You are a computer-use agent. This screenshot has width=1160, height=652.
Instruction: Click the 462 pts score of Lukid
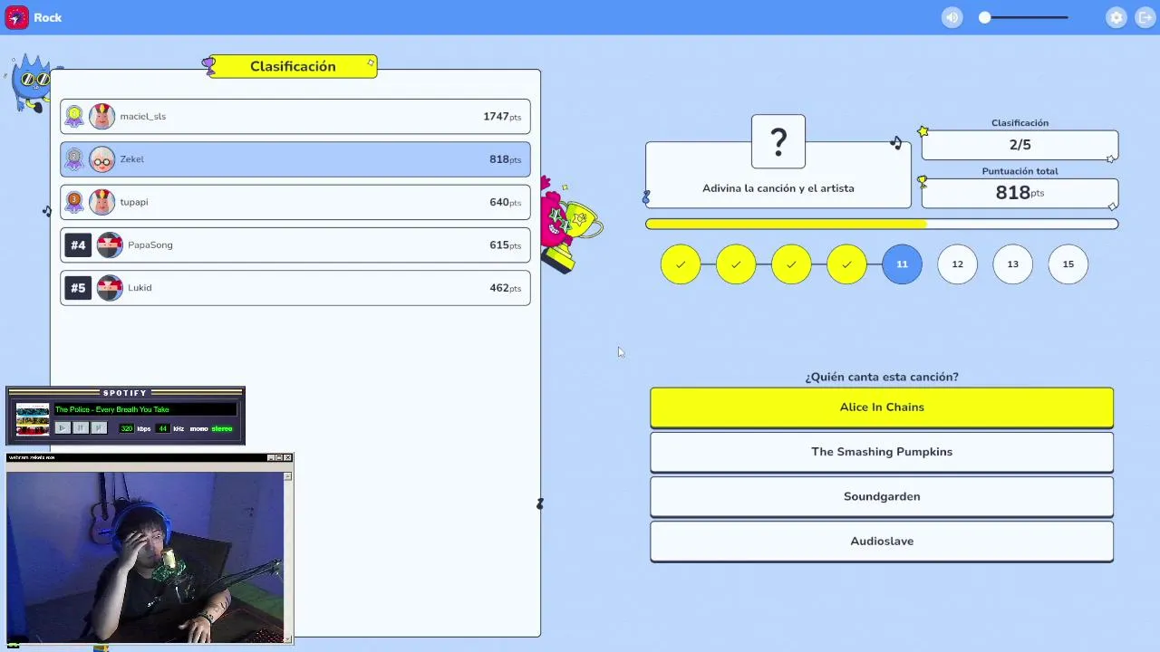505,288
